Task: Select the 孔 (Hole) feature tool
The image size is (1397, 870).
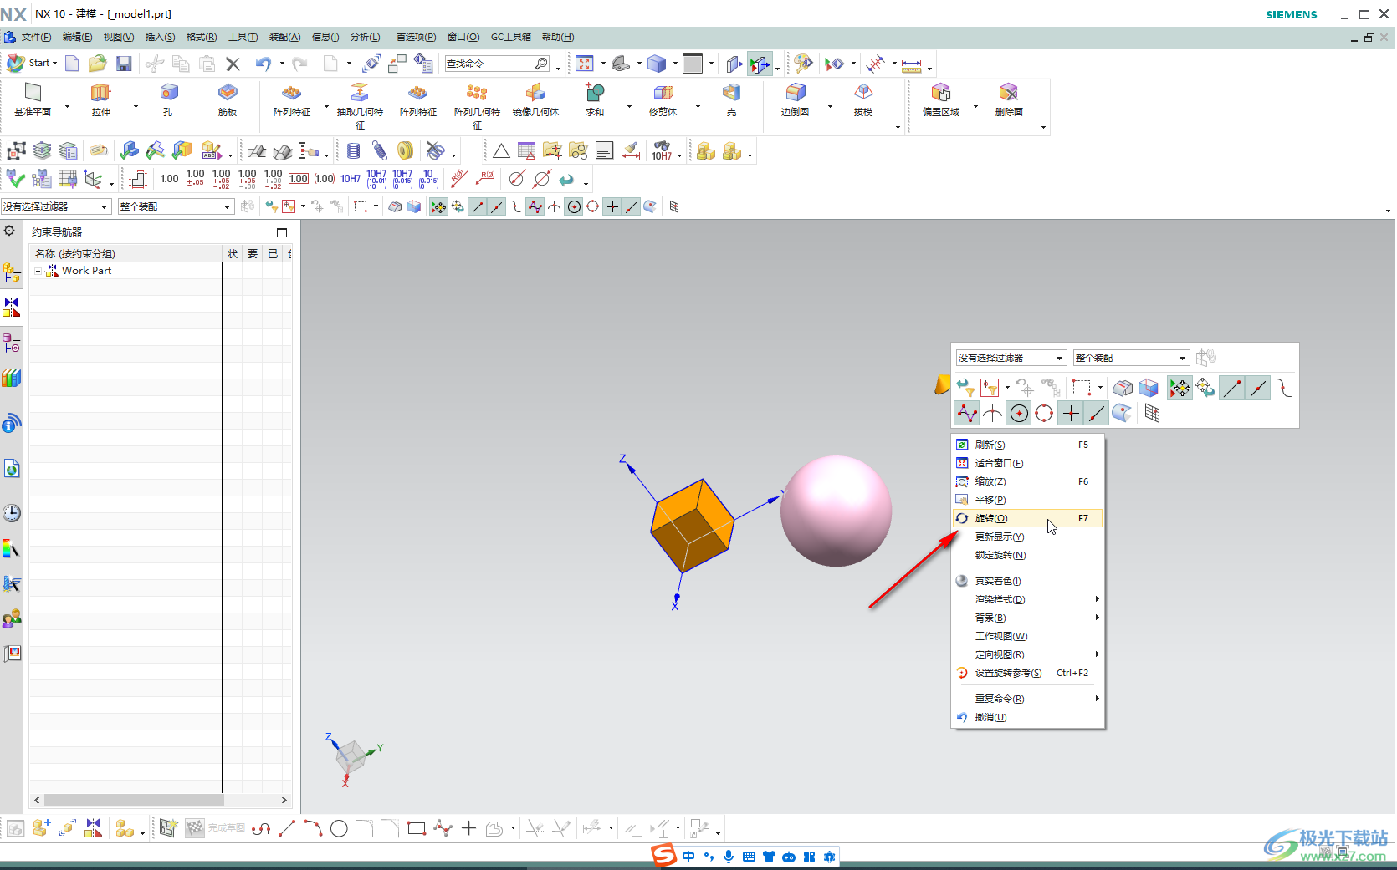Action: [169, 93]
